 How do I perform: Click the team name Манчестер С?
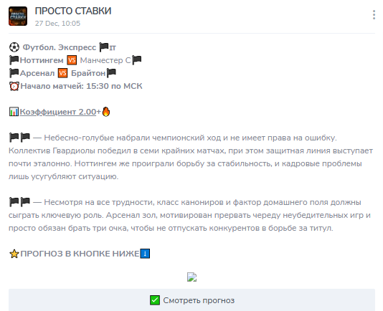[105, 60]
